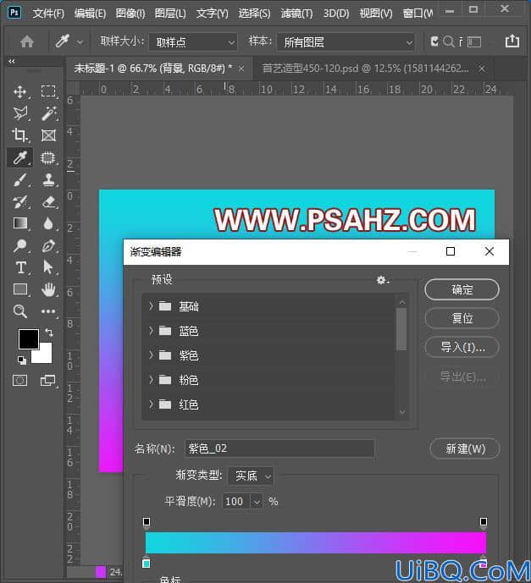Click the 确定 button
Image resolution: width=531 pixels, height=583 pixels.
(462, 289)
